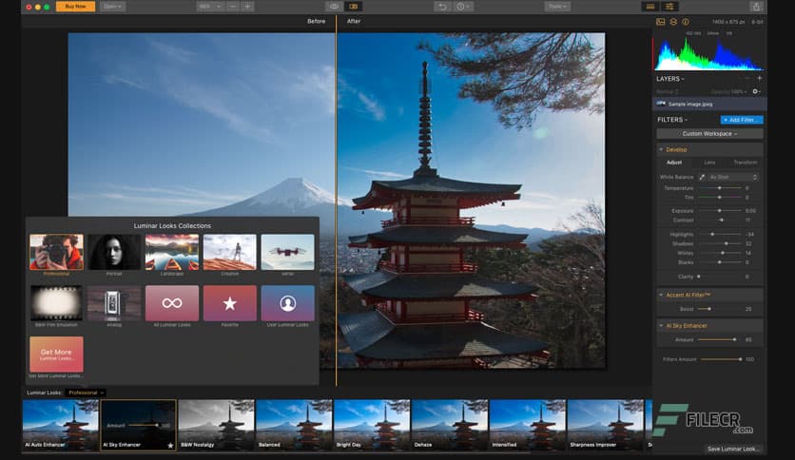
Task: Click the remove layer minus icon
Action: tap(747, 79)
